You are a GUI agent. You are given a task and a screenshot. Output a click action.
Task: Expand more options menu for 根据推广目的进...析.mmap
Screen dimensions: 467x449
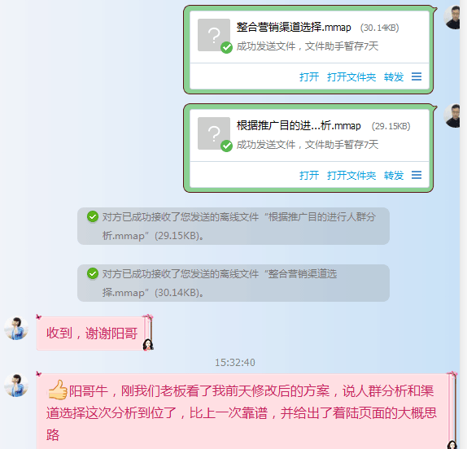pyautogui.click(x=417, y=175)
